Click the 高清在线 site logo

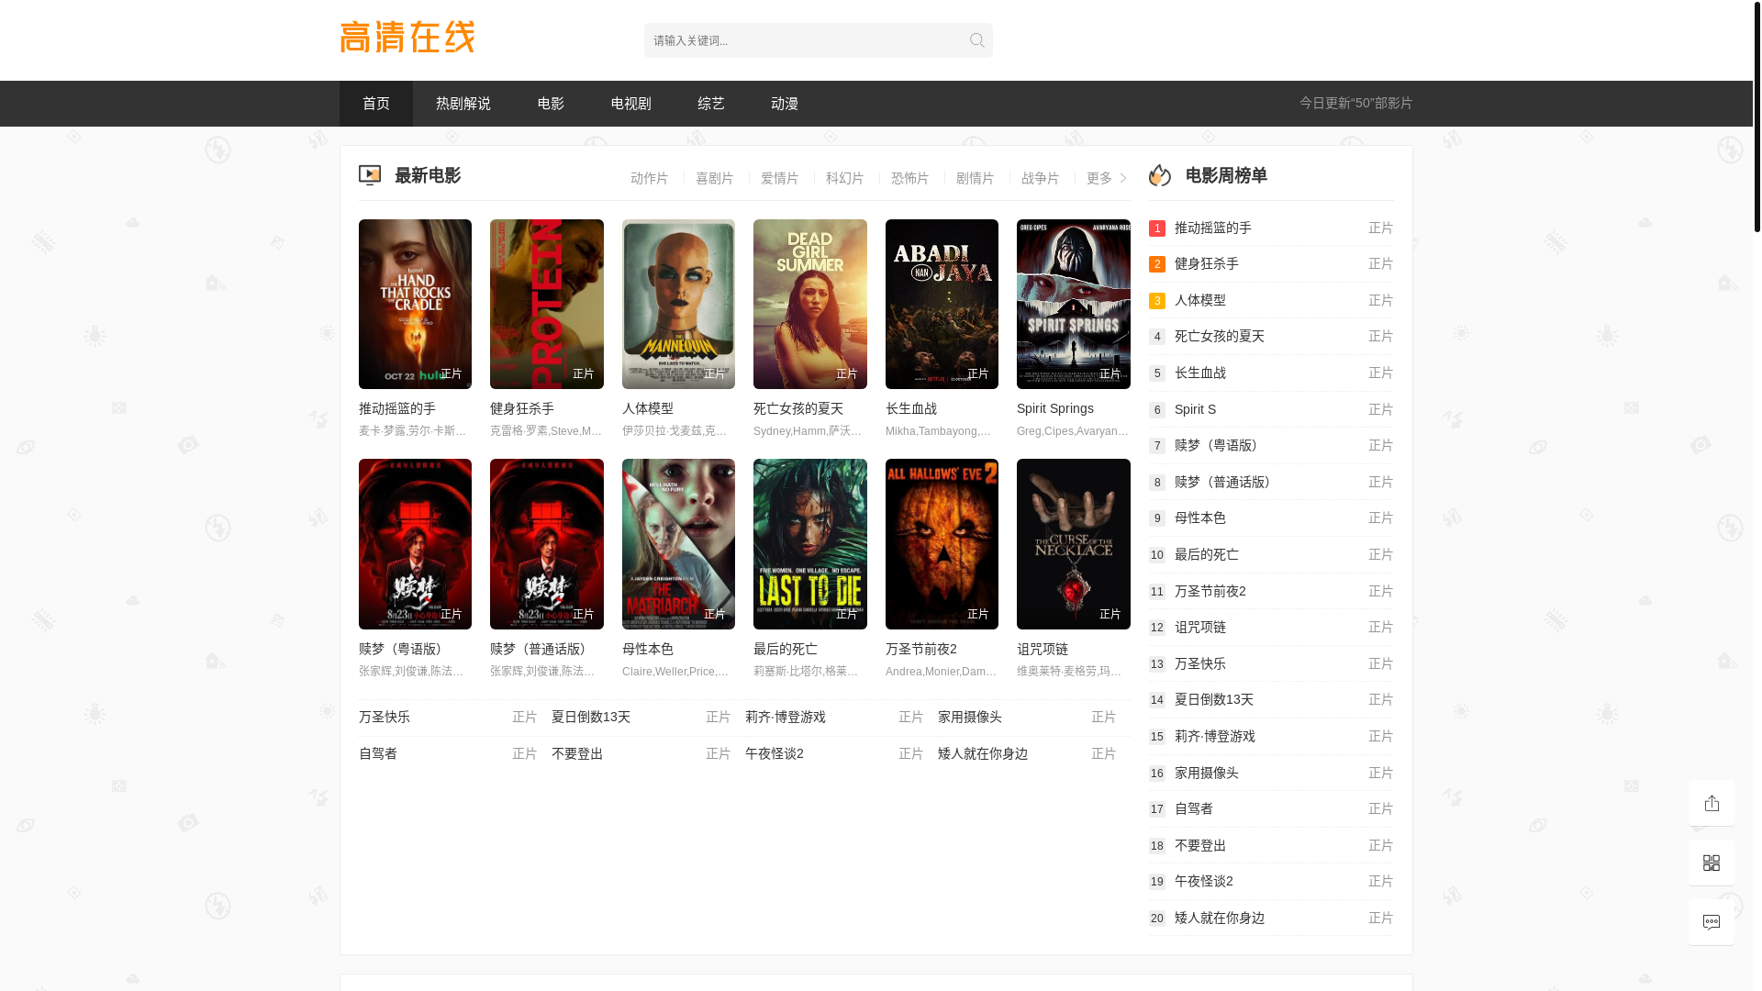click(x=407, y=38)
